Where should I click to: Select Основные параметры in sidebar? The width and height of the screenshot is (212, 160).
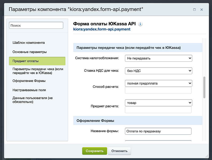tap(30, 52)
